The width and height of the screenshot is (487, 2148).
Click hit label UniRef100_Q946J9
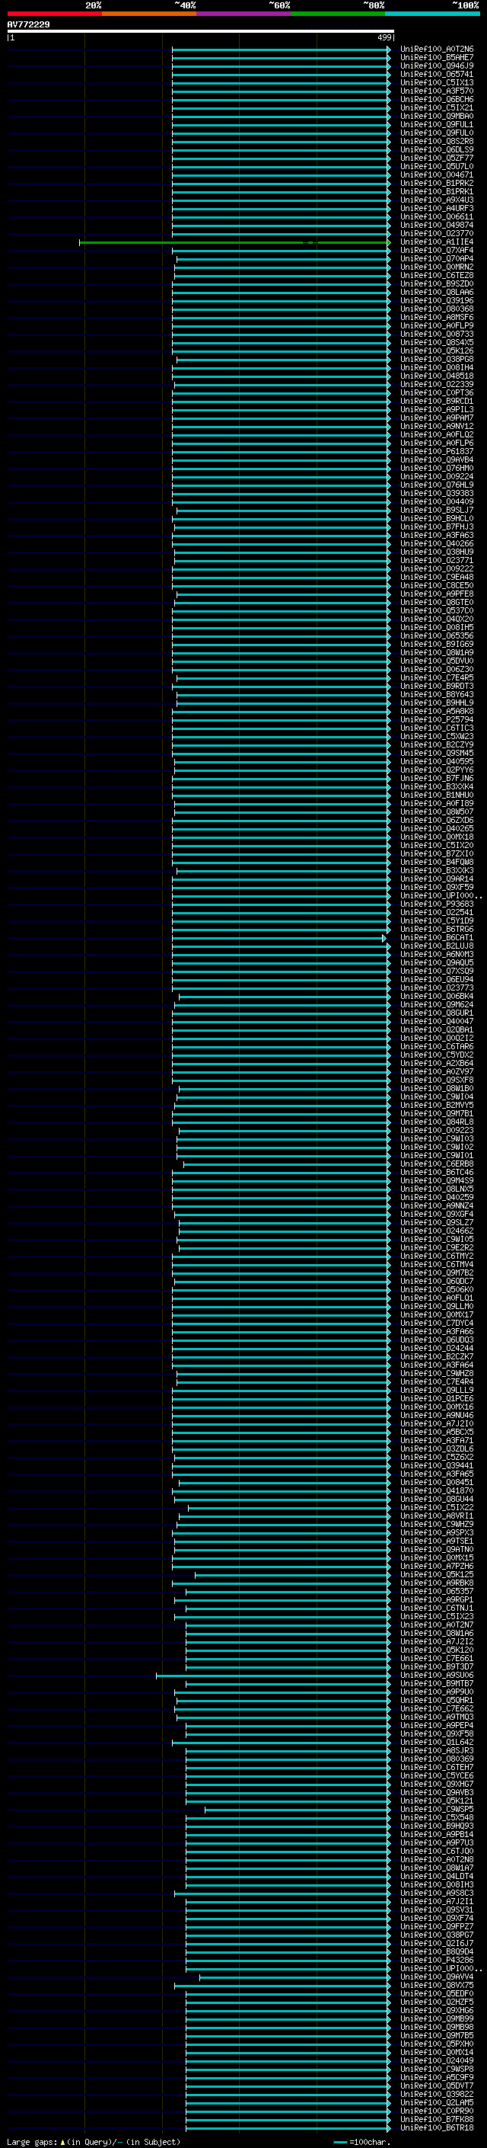436,66
